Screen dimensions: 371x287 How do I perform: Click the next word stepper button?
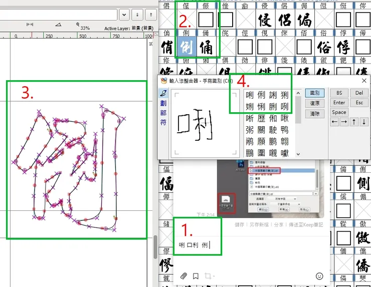[x=151, y=15]
